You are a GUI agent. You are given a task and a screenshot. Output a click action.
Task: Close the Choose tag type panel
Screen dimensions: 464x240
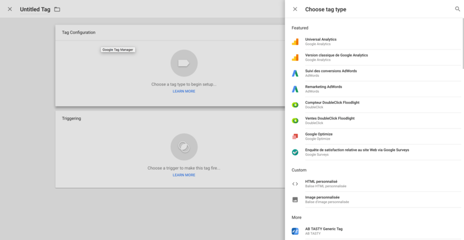coord(295,9)
